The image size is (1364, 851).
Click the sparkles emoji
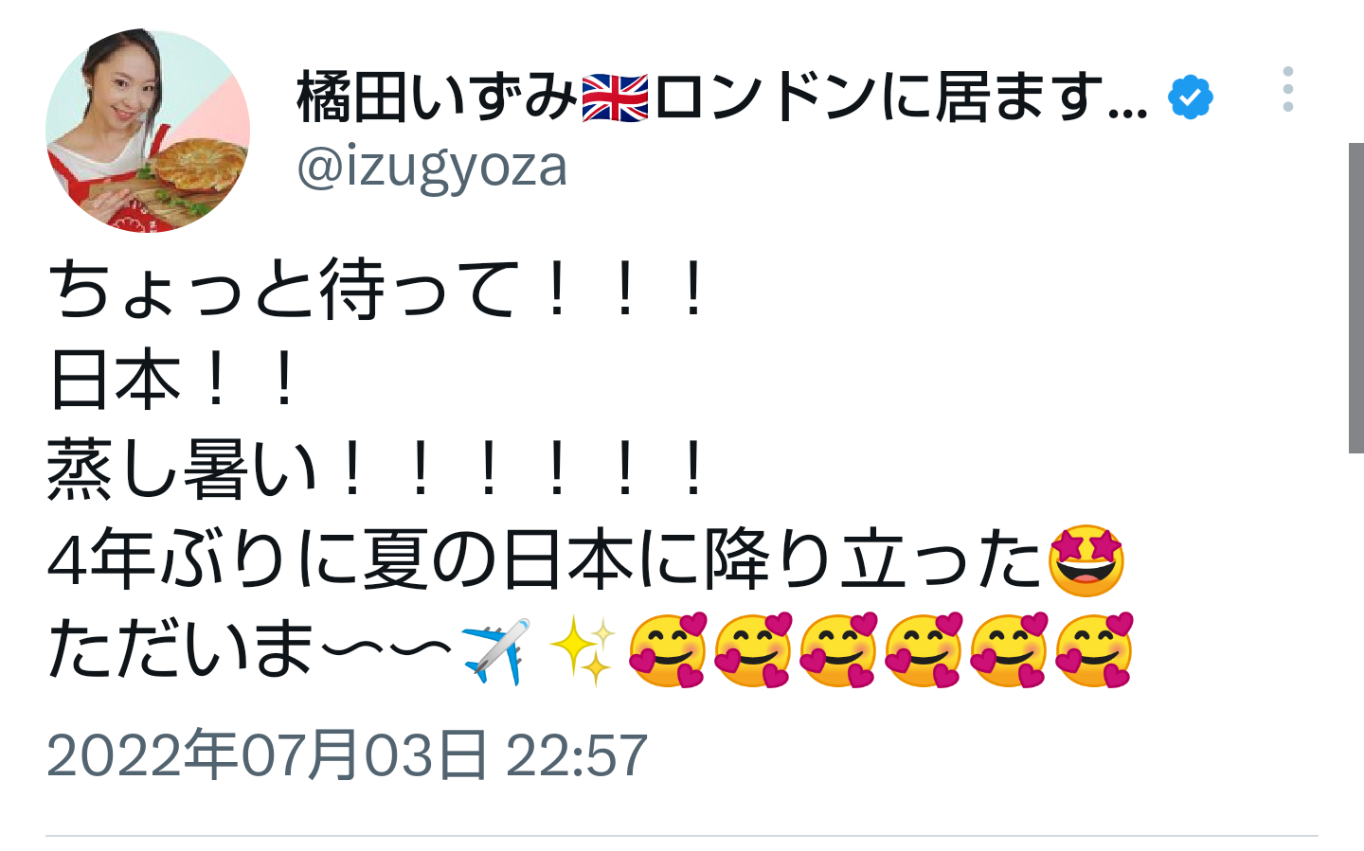tap(582, 650)
